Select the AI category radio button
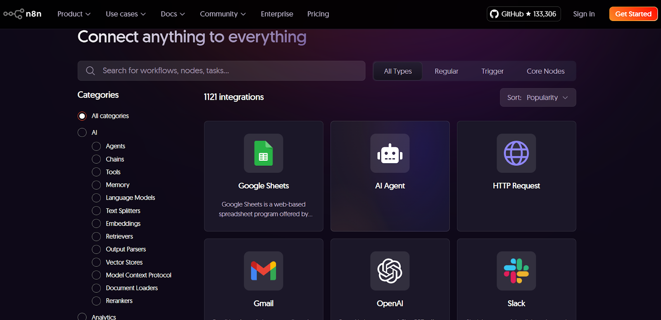Screen dimensions: 661x320 [x=82, y=132]
